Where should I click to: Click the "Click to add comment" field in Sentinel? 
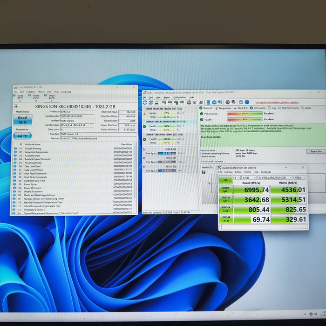pos(213,162)
